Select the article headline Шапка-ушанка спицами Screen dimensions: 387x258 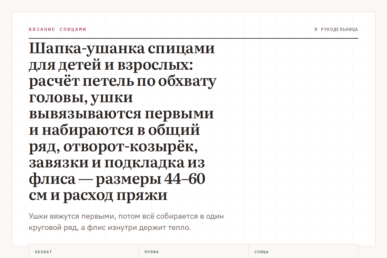pos(123,122)
